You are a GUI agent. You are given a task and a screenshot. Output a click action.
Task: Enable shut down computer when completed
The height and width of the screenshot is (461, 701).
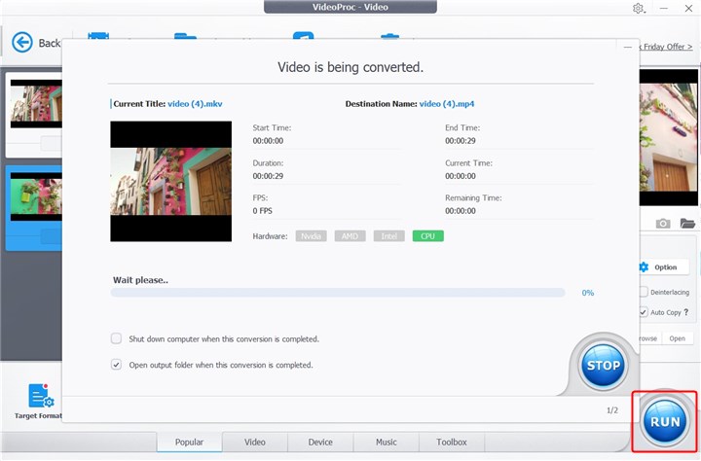coord(117,338)
